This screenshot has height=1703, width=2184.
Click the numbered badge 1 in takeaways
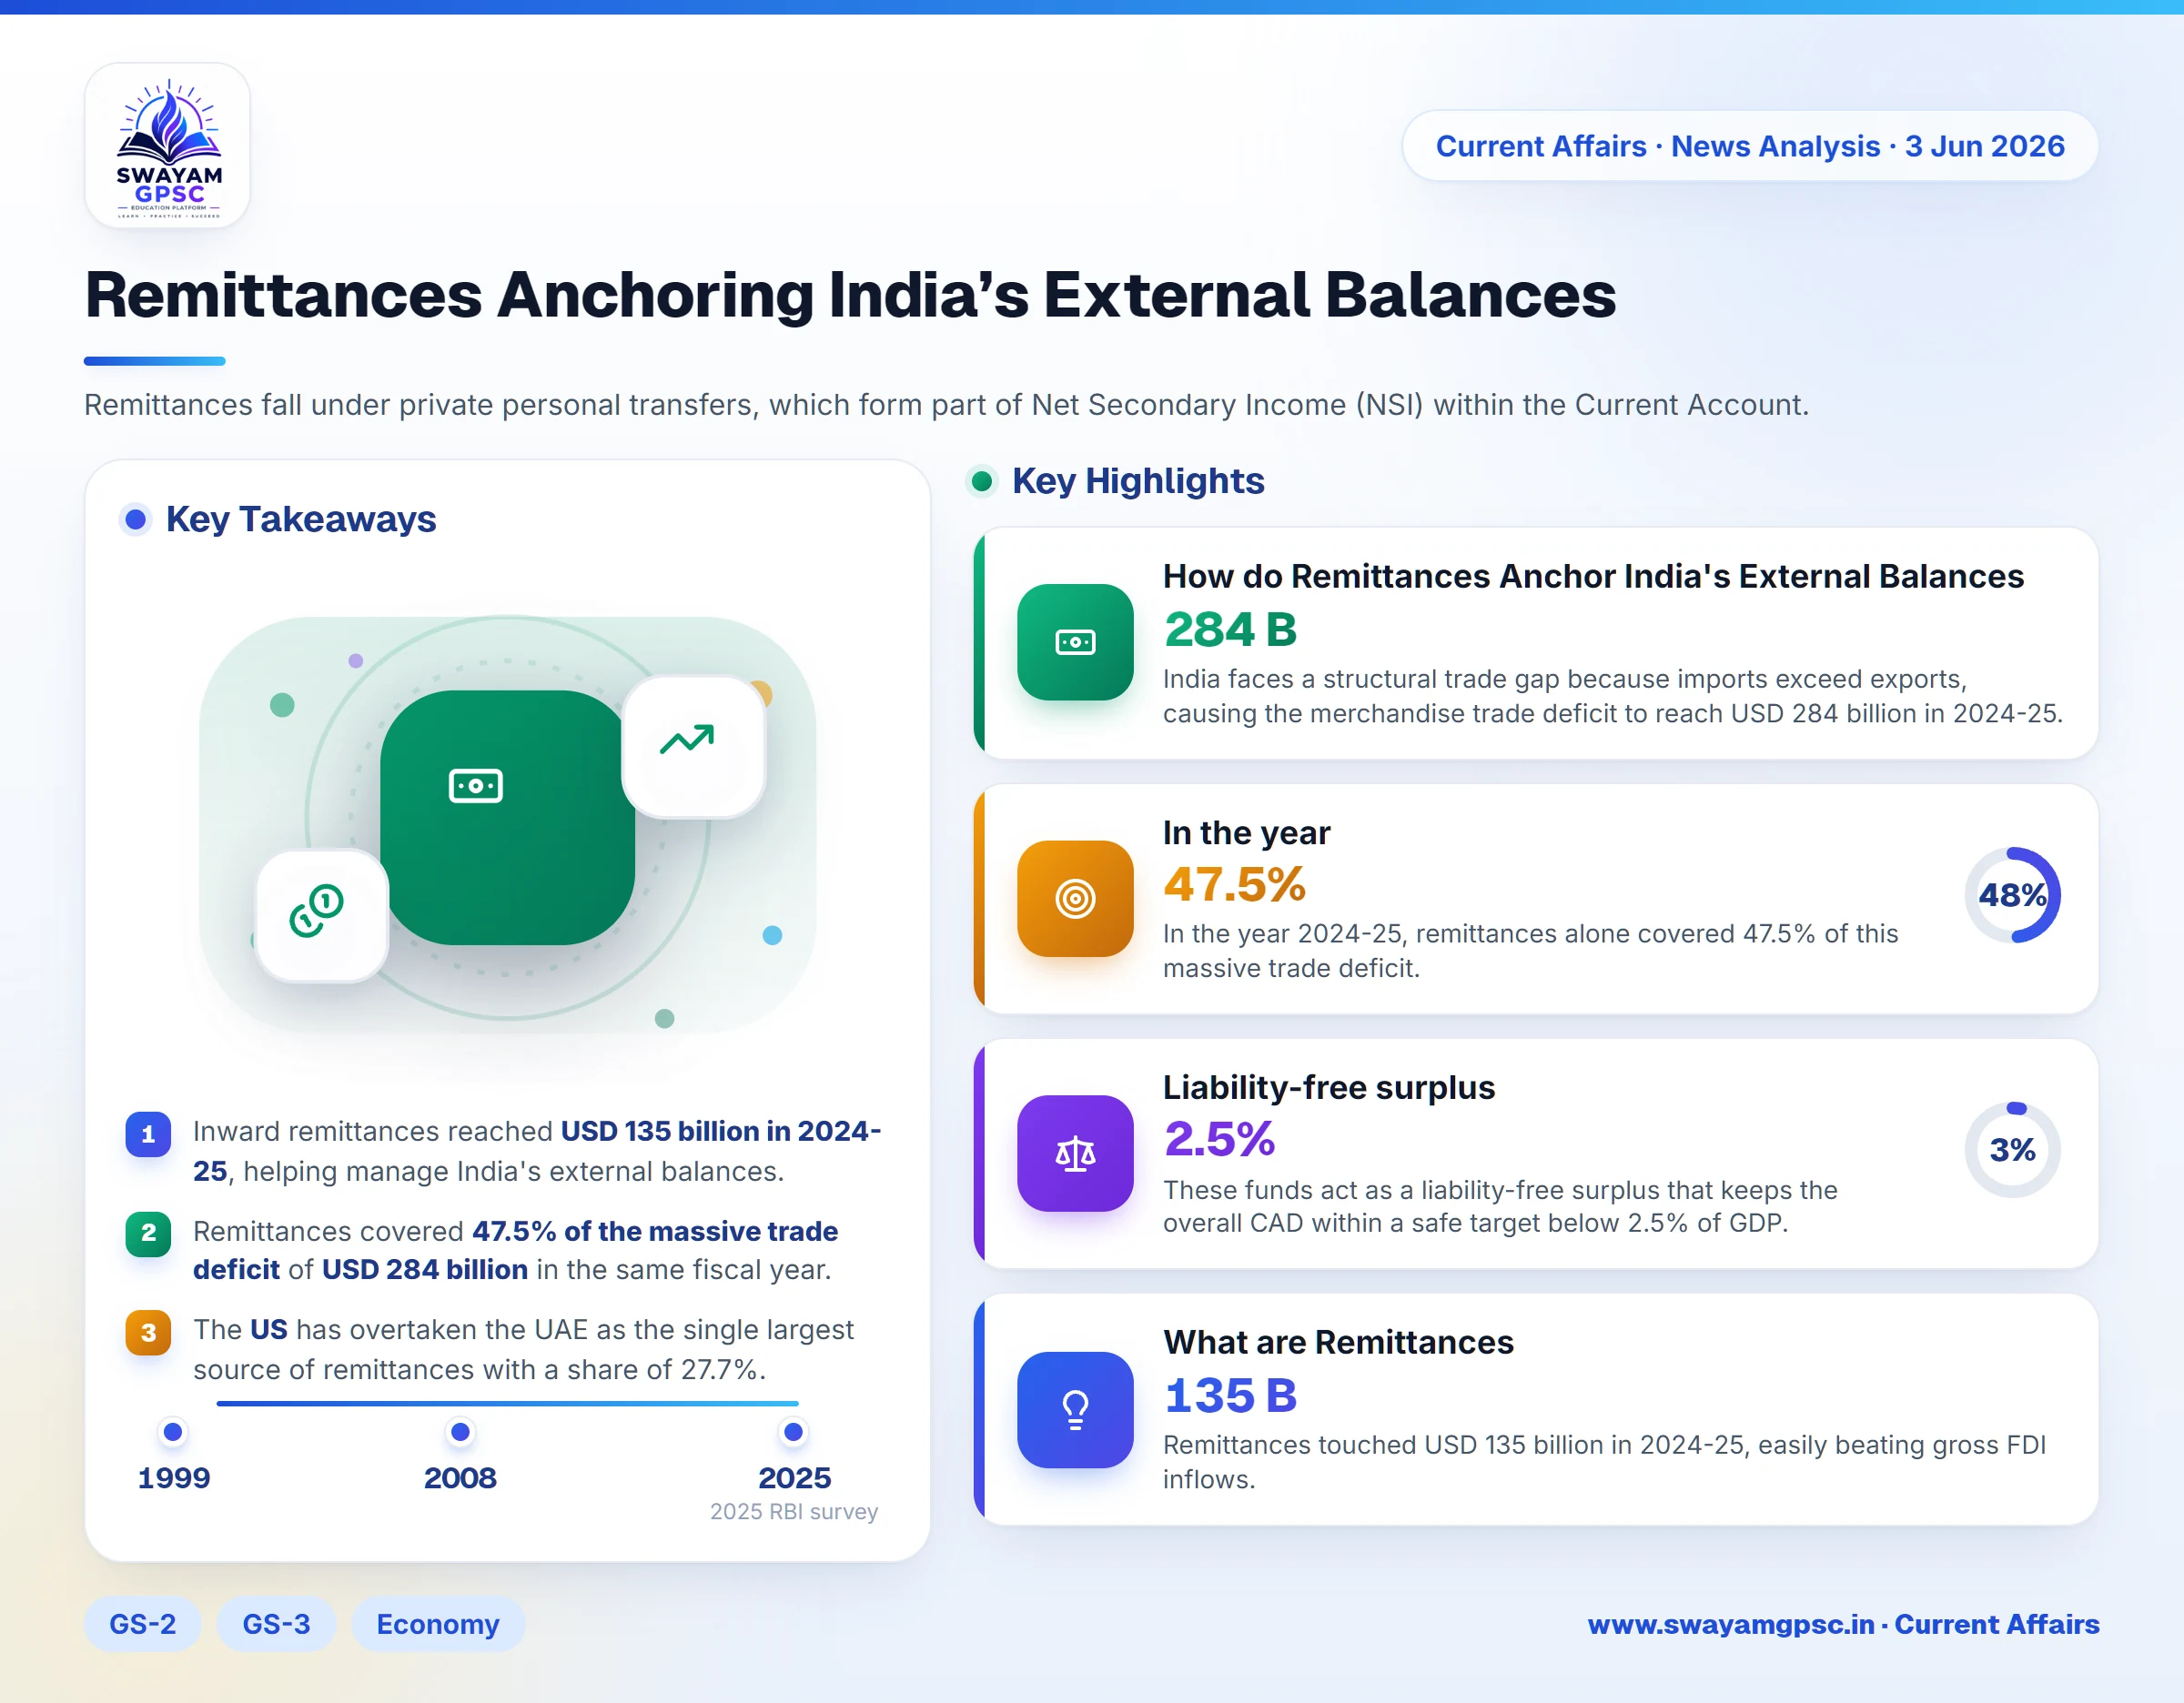[x=148, y=1134]
